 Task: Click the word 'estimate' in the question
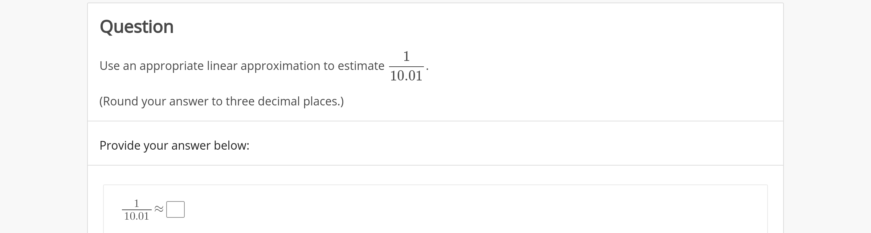(361, 66)
